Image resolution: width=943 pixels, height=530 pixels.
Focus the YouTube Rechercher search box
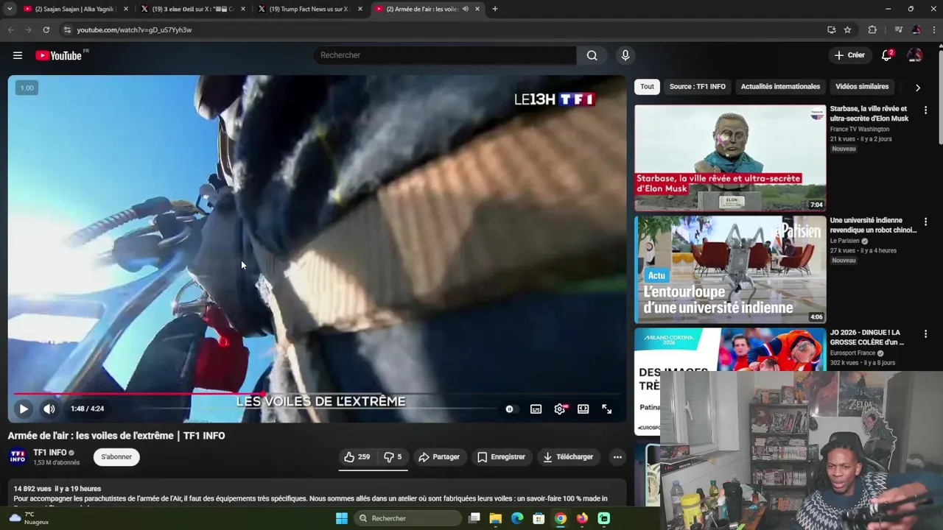tap(445, 55)
